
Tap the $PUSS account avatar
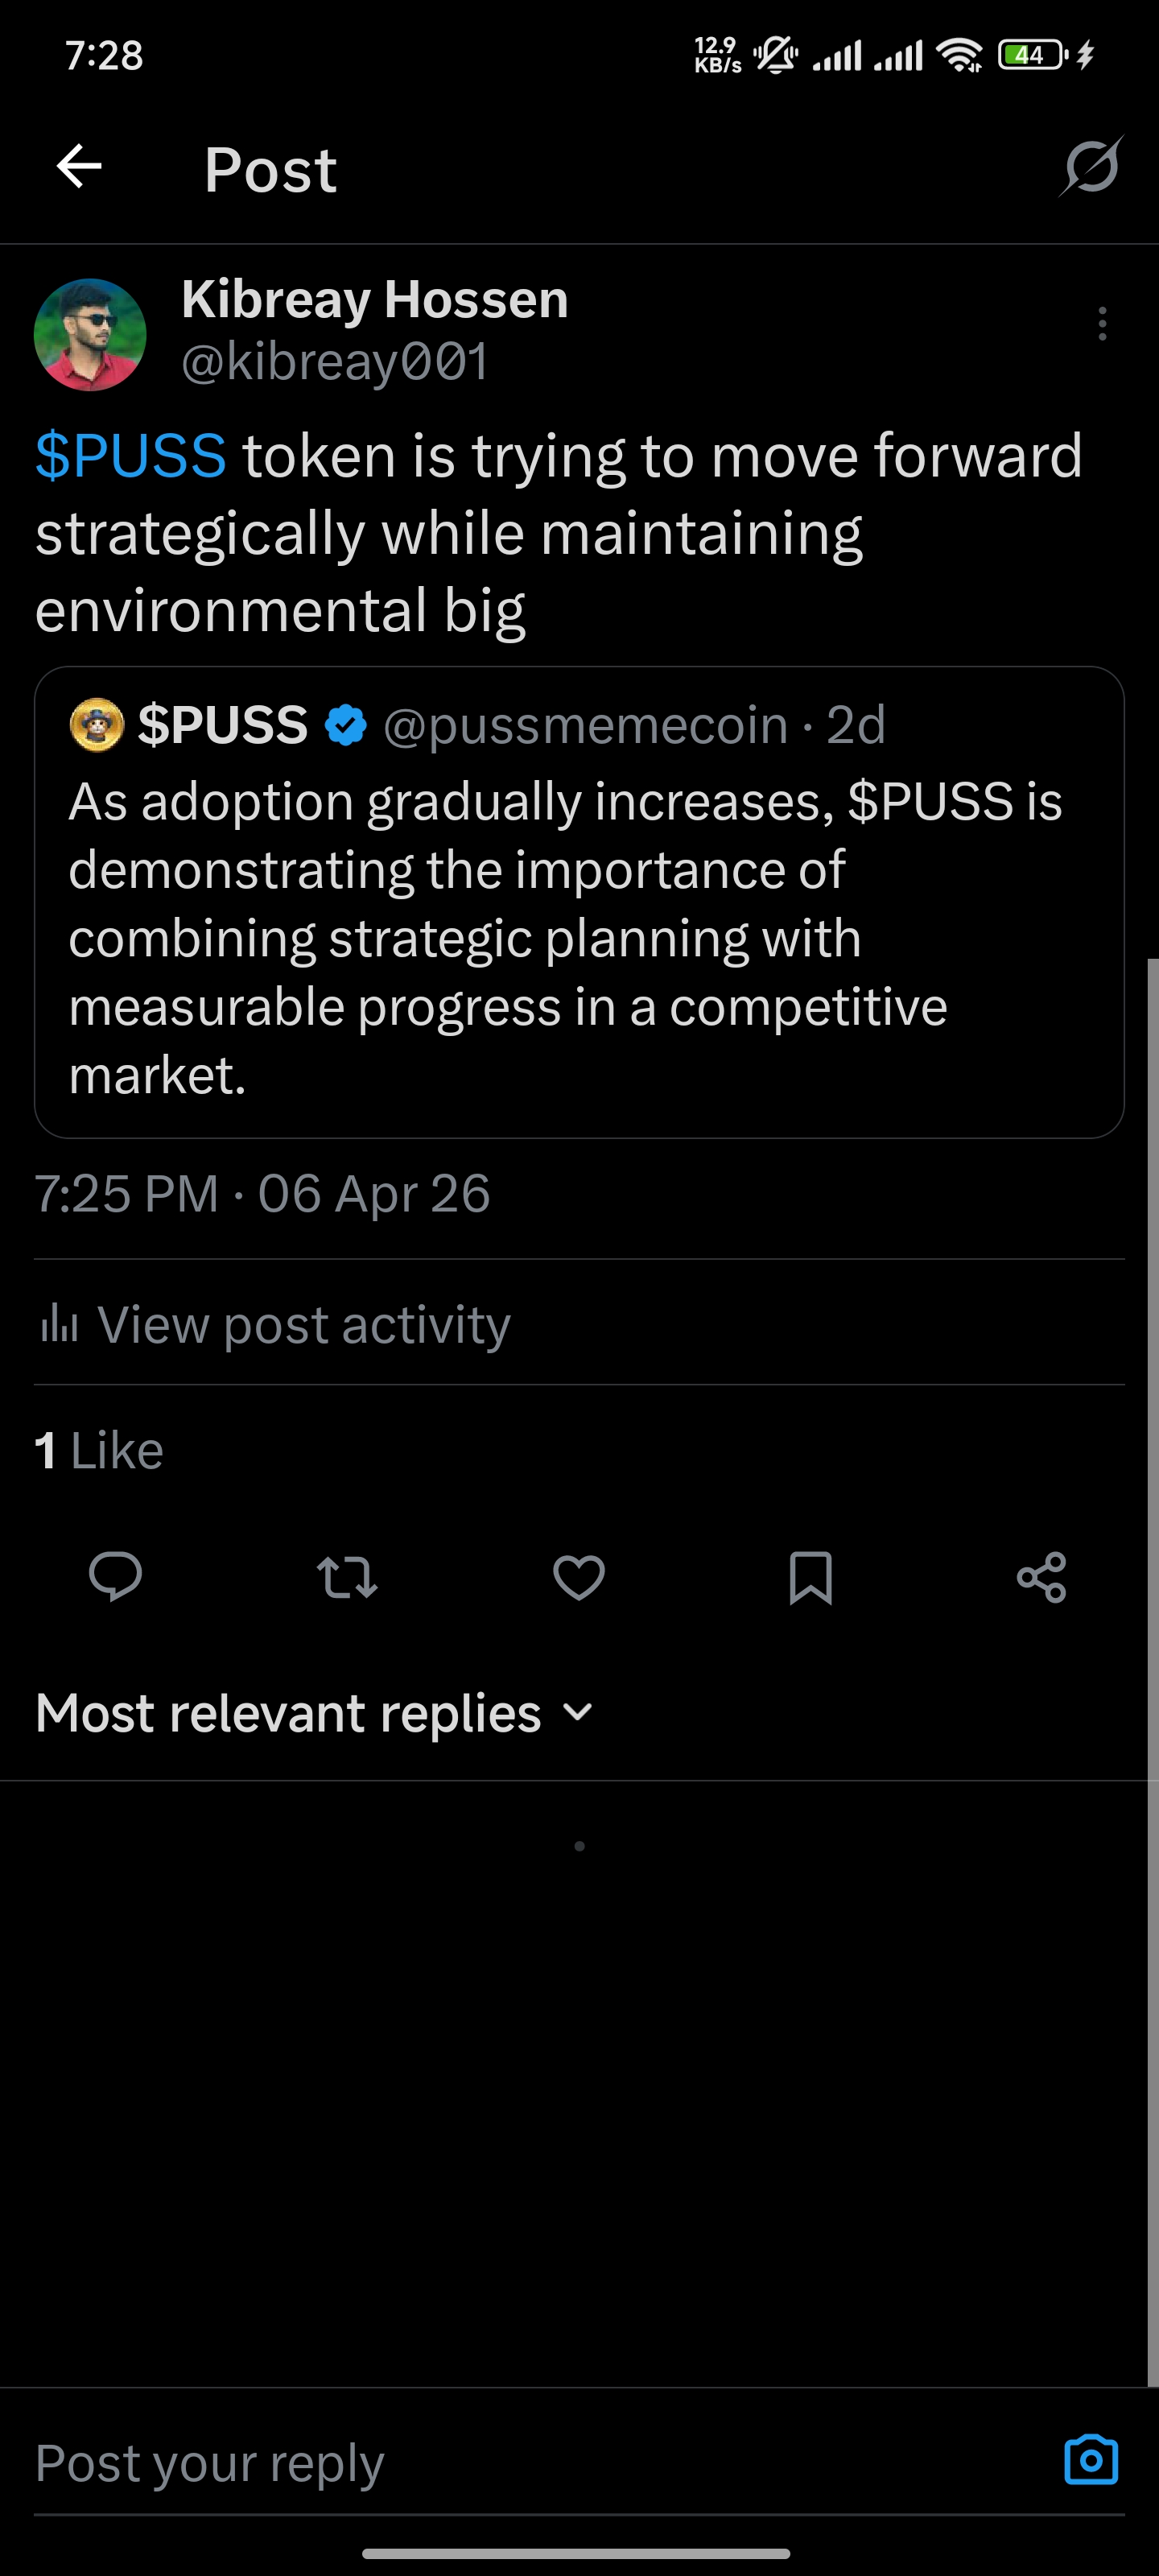point(97,724)
